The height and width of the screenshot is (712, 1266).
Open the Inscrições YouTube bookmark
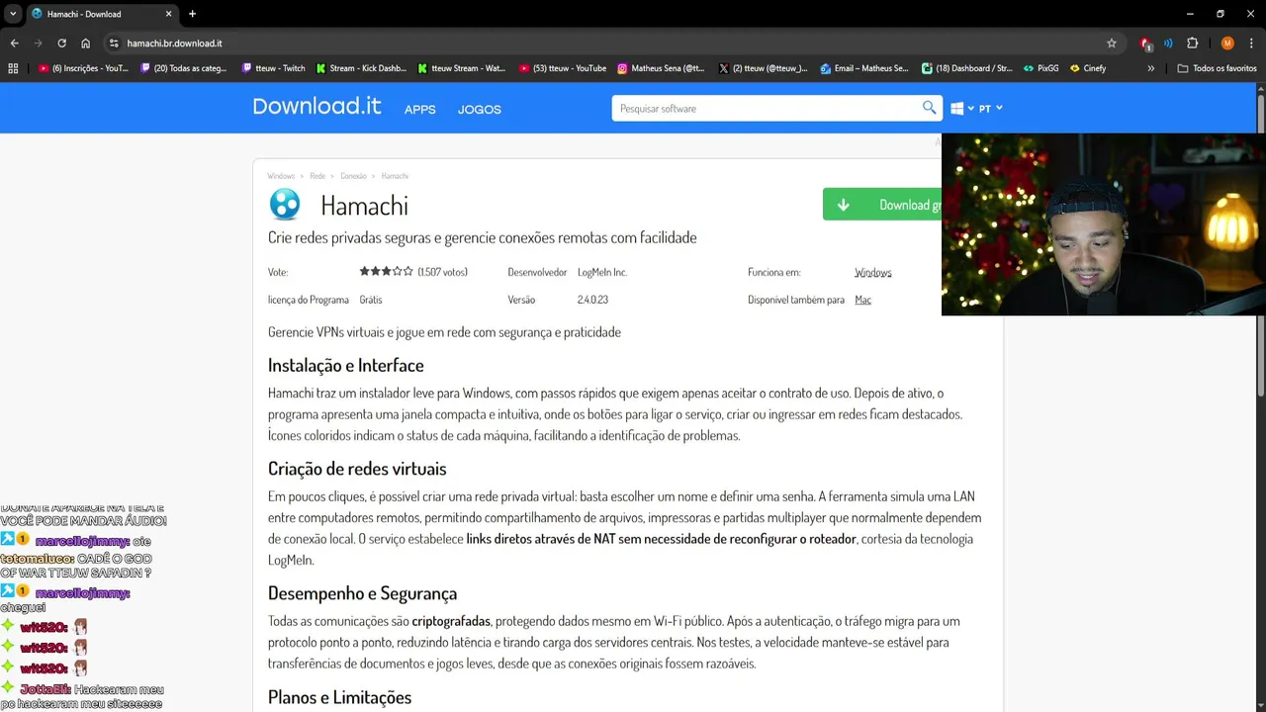pyautogui.click(x=83, y=68)
